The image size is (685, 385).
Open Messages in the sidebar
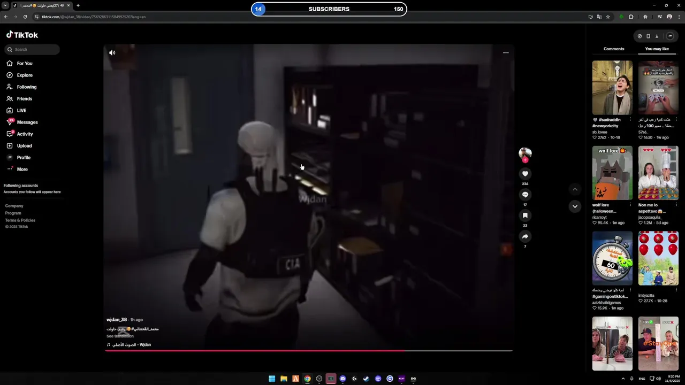(22, 122)
